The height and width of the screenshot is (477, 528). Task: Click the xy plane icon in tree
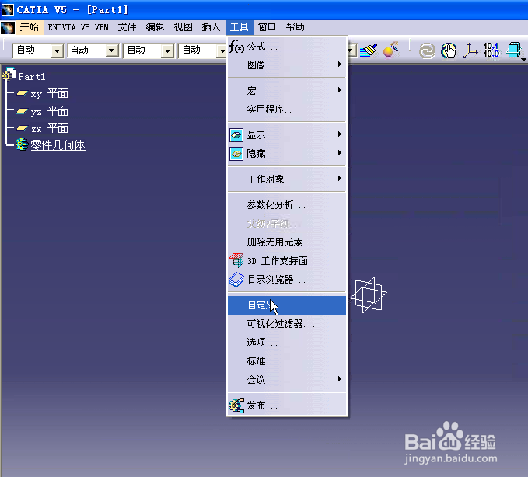(x=22, y=93)
